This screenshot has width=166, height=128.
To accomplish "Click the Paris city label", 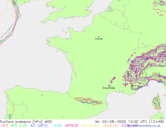I will coord(99,39).
